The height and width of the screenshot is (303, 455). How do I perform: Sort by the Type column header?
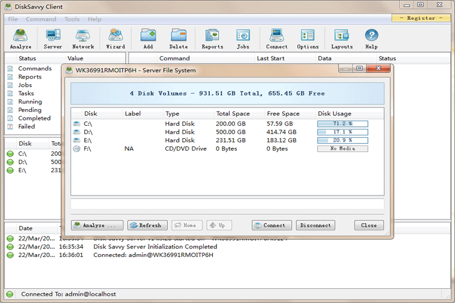coord(189,114)
